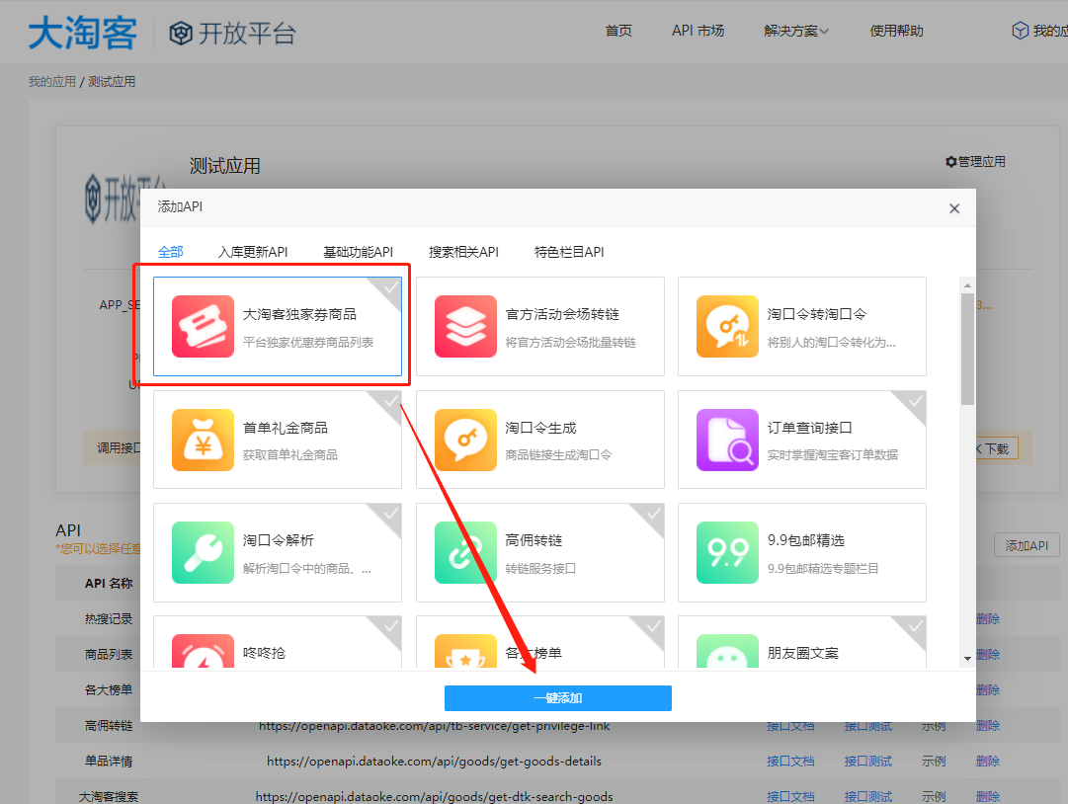Click the 淘口令解析 wrench icon
Viewport: 1068px width, 804px height.
pos(203,552)
